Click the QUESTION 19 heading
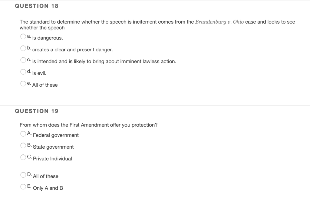 pos(37,111)
